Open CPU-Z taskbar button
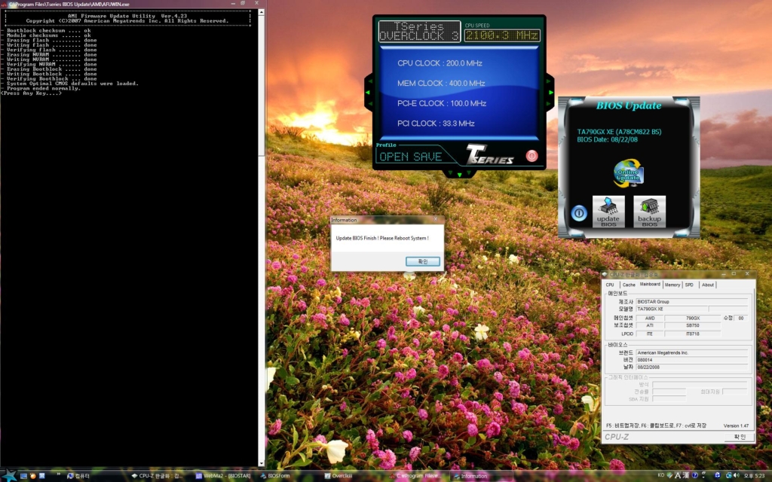This screenshot has height=482, width=772. click(157, 476)
